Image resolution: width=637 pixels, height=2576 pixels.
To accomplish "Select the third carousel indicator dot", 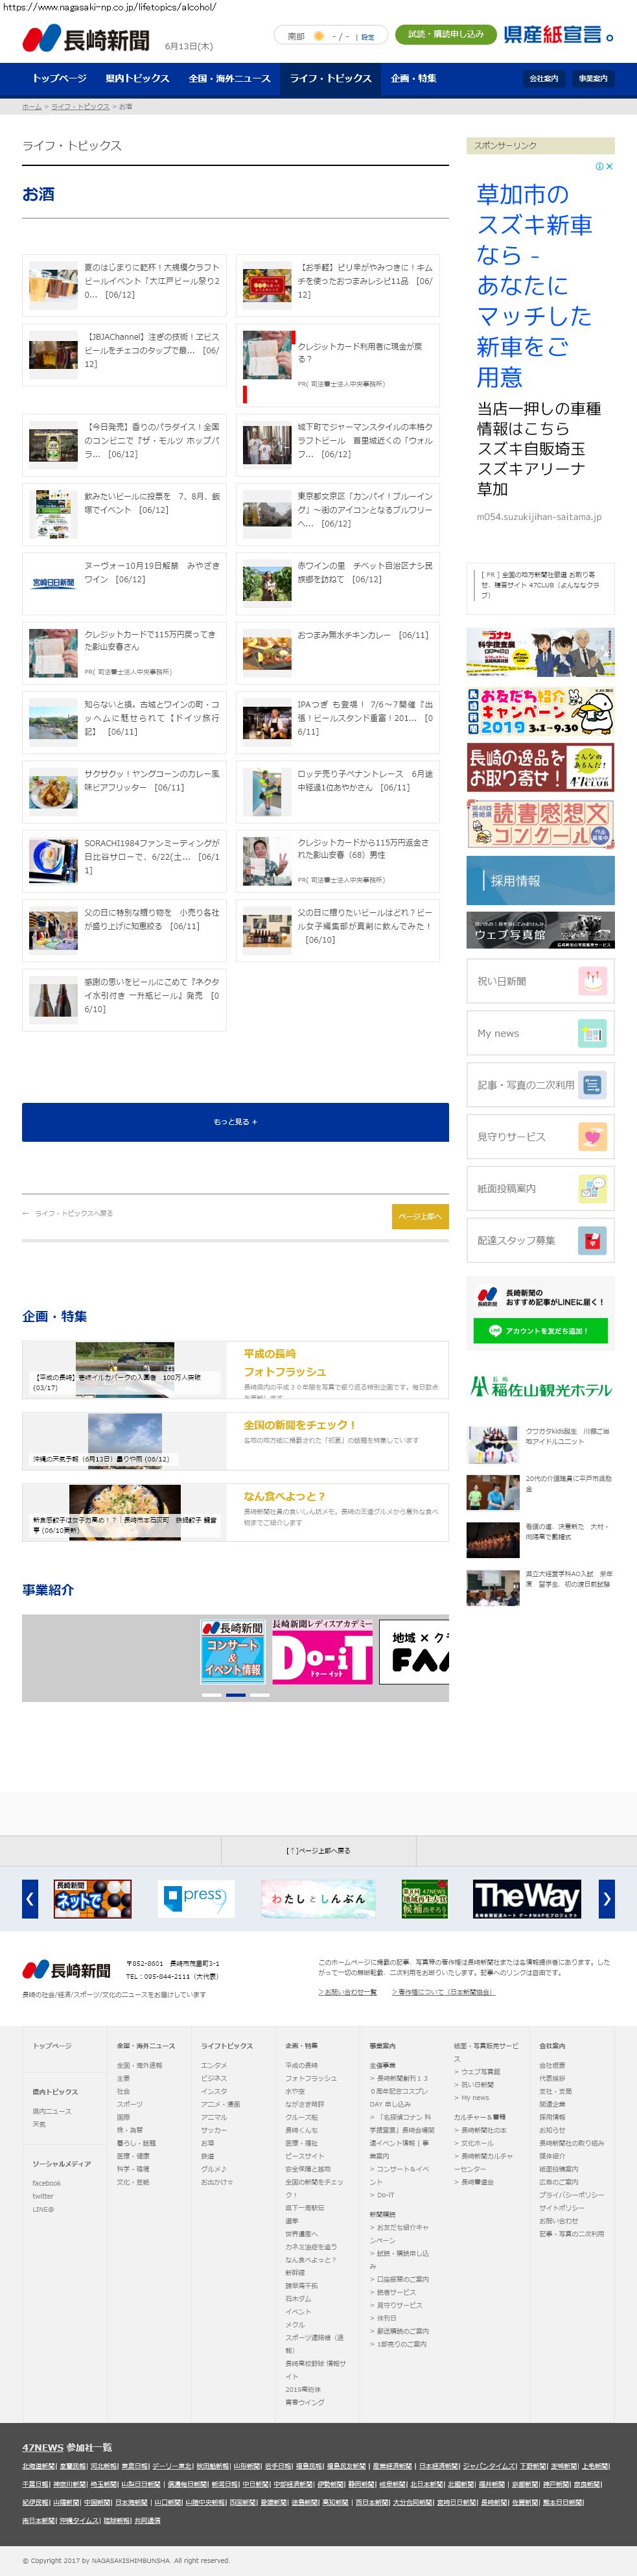I will 260,1695.
